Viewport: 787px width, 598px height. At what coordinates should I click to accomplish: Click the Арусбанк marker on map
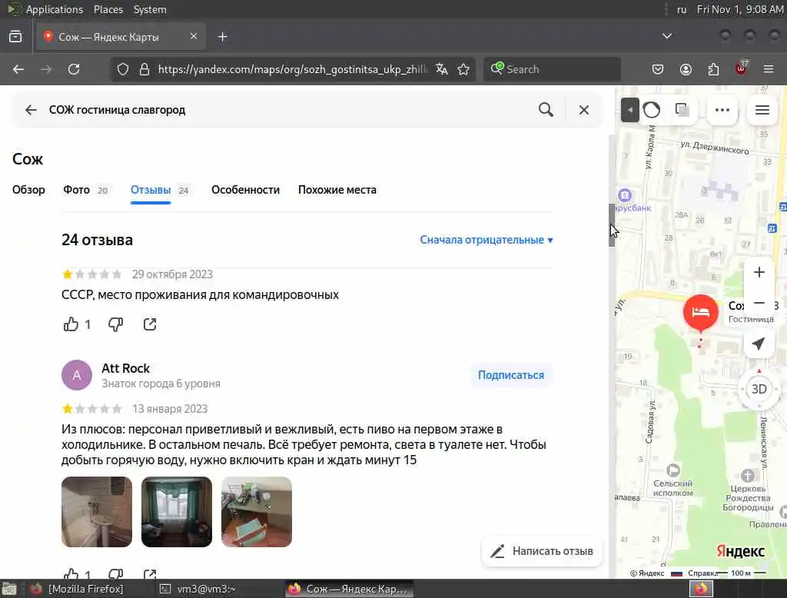coord(625,194)
